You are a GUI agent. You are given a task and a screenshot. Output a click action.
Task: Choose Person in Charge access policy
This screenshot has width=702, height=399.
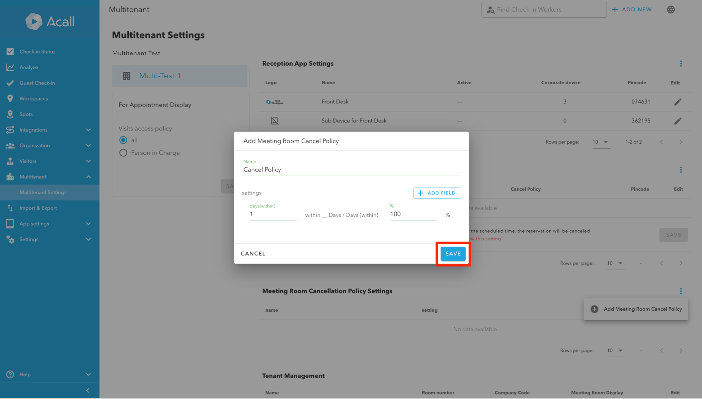(x=123, y=153)
